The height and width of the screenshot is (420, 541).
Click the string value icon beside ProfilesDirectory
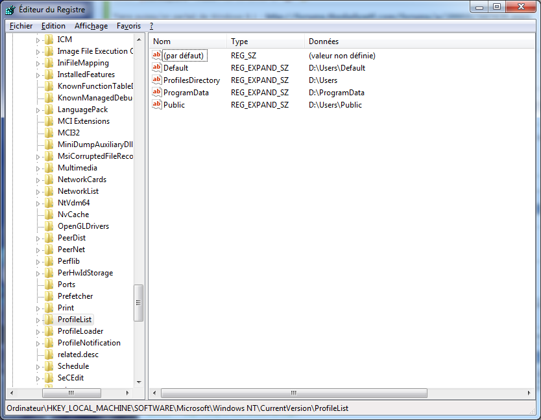point(156,80)
